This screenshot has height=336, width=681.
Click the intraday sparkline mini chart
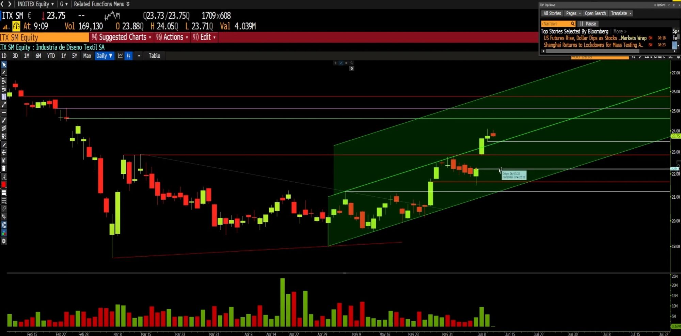click(112, 15)
